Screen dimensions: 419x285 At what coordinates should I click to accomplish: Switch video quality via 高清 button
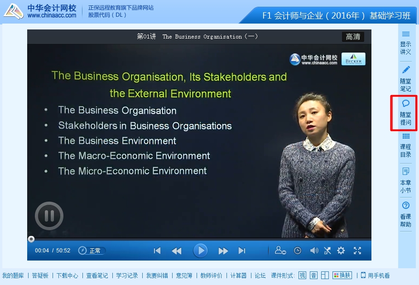(x=353, y=37)
